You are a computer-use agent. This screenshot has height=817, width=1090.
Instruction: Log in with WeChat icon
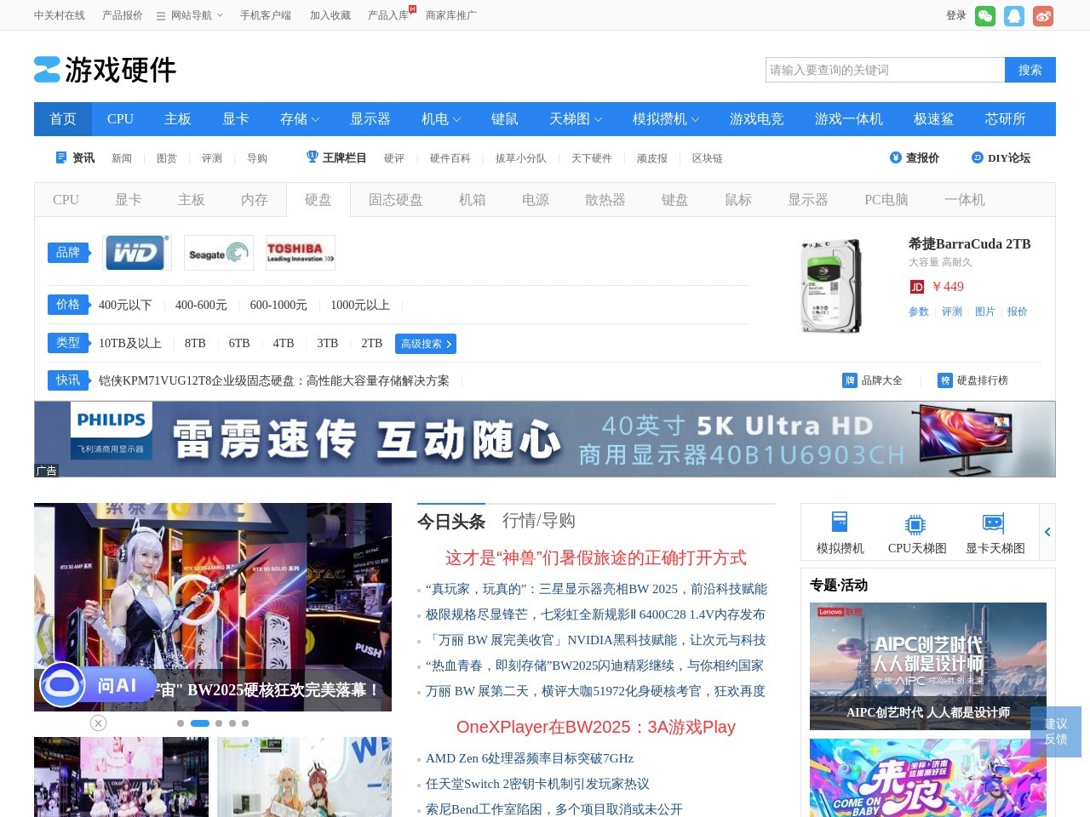(x=984, y=15)
